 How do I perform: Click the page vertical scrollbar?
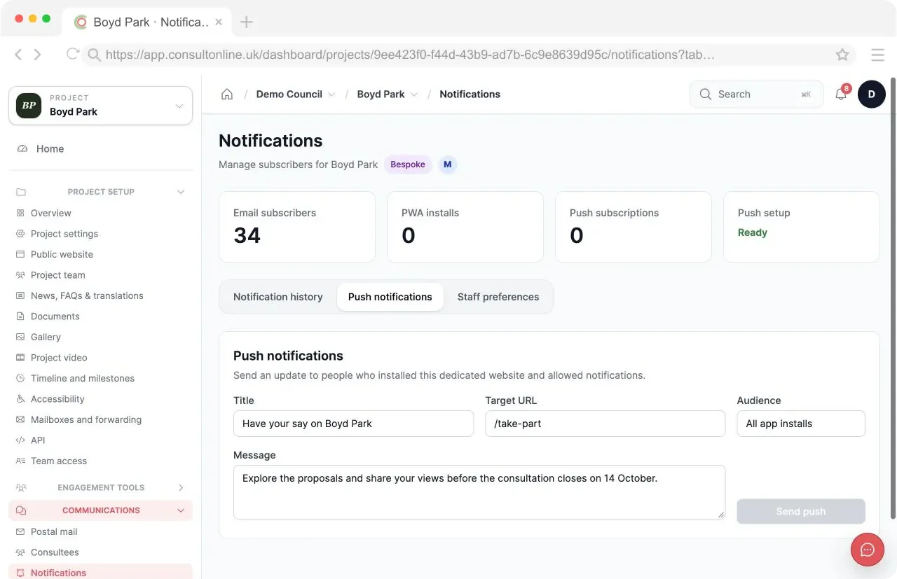892,298
